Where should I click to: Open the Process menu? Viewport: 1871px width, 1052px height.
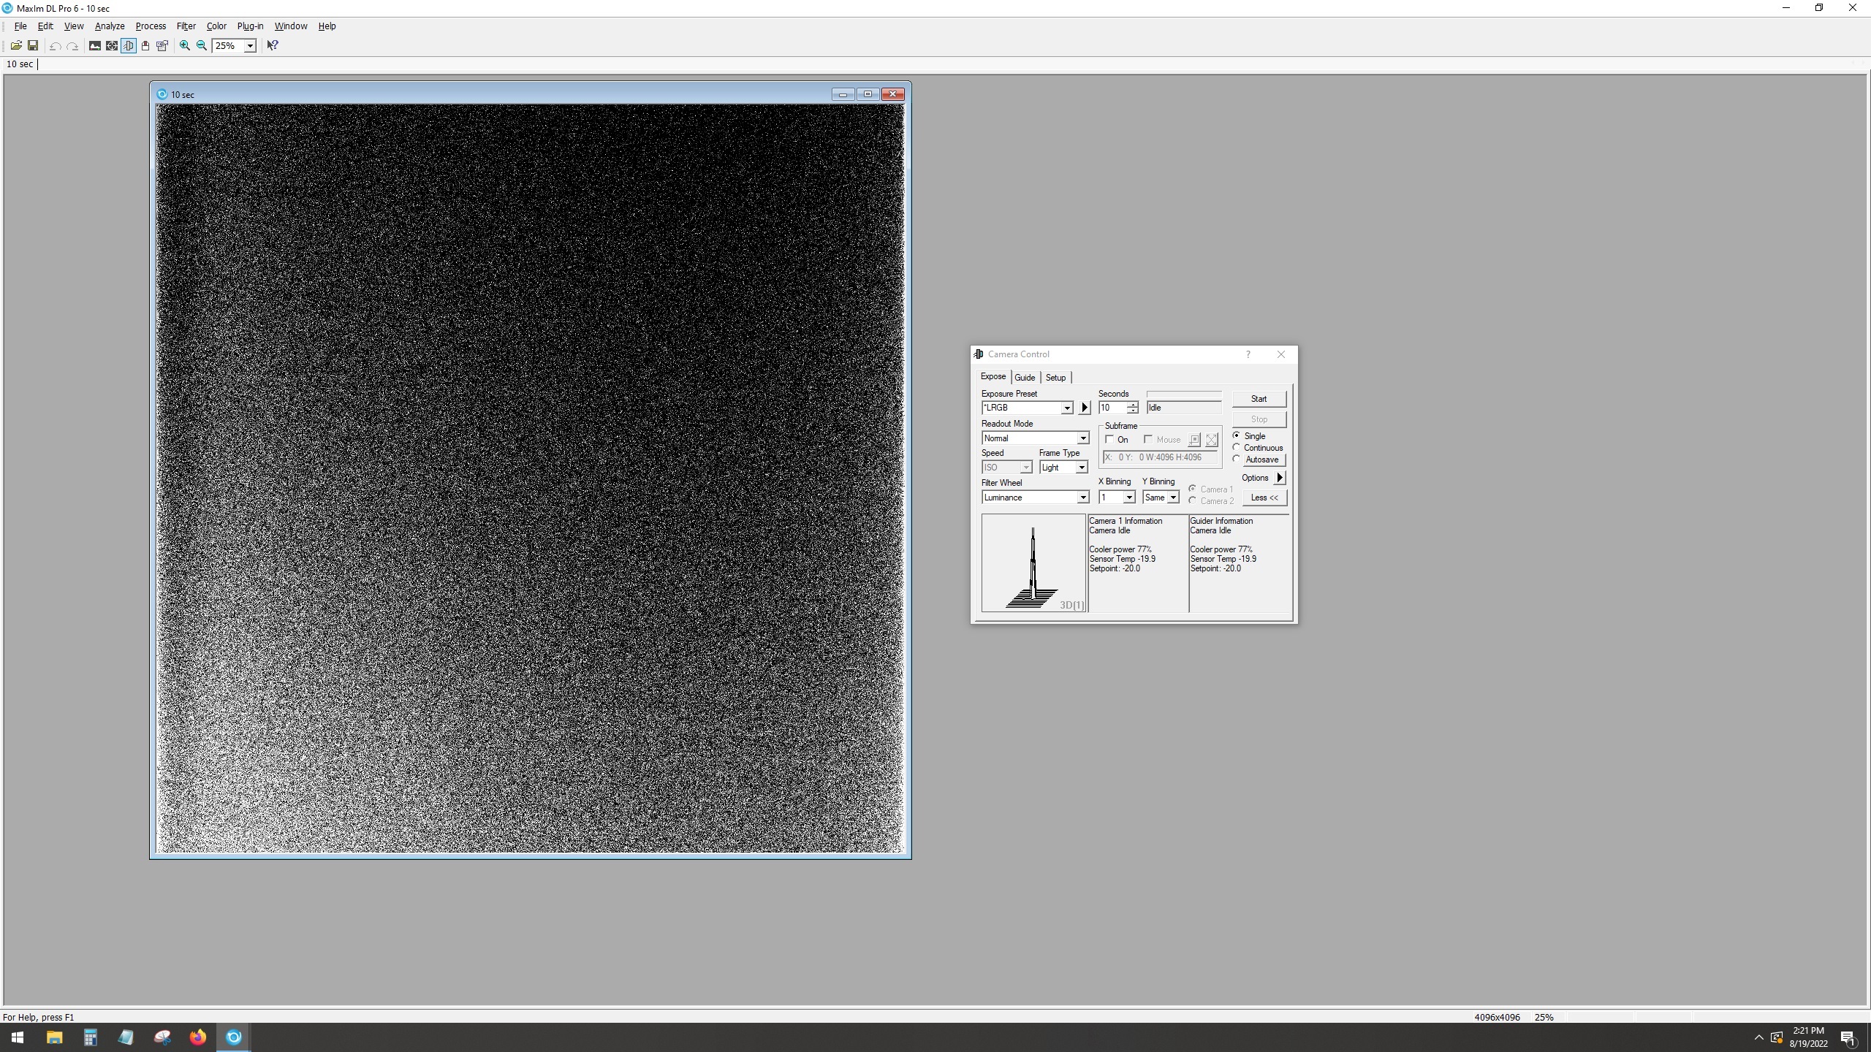pos(151,26)
